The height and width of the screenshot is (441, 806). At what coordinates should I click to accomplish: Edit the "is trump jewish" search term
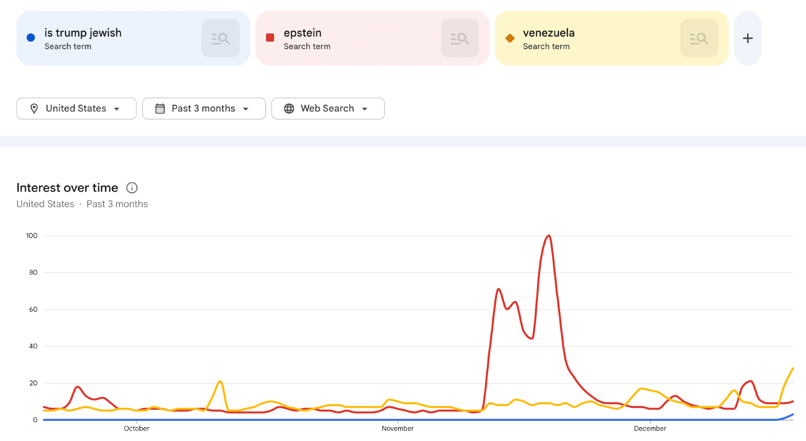[x=83, y=33]
